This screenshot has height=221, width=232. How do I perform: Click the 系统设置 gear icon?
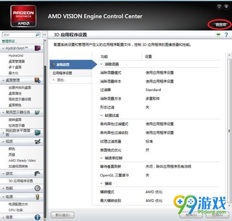point(53,65)
